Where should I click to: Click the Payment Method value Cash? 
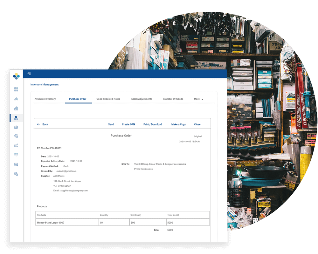[66, 166]
